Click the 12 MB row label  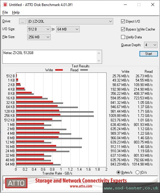(10, 142)
